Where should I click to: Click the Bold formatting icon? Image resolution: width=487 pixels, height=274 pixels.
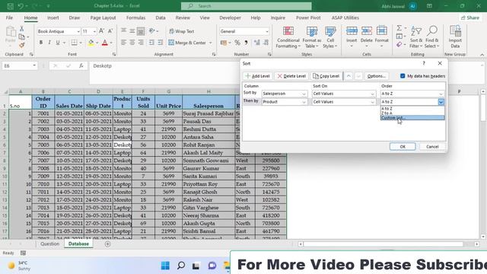40,43
